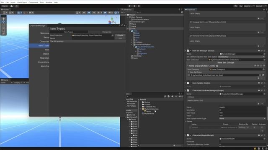Screen dimensions: 268x150
Task: Switch to the Categories tab in Character Manager
Action: click(107, 32)
